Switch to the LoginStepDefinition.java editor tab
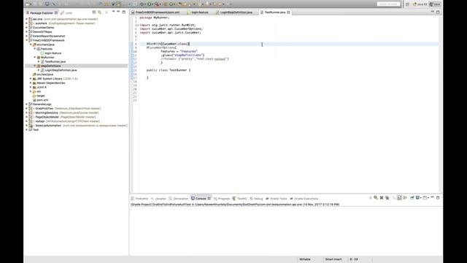Screen dimensions: 467x263 [234, 12]
